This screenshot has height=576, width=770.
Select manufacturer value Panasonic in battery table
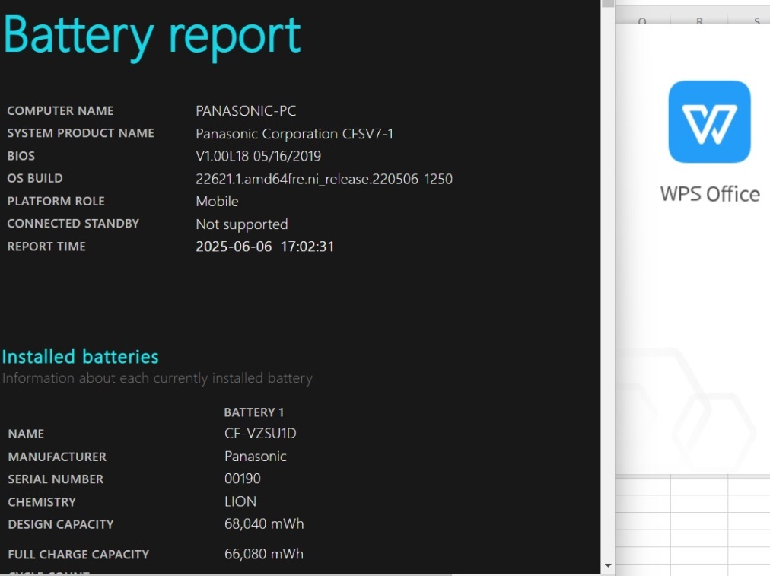pos(256,457)
